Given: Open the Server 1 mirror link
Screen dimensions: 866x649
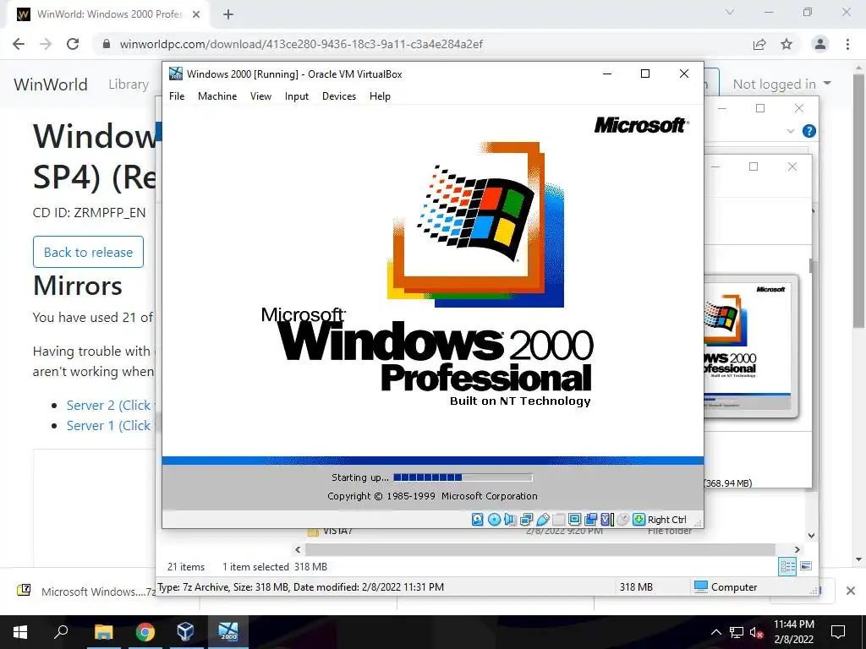Looking at the screenshot, I should click(x=109, y=426).
